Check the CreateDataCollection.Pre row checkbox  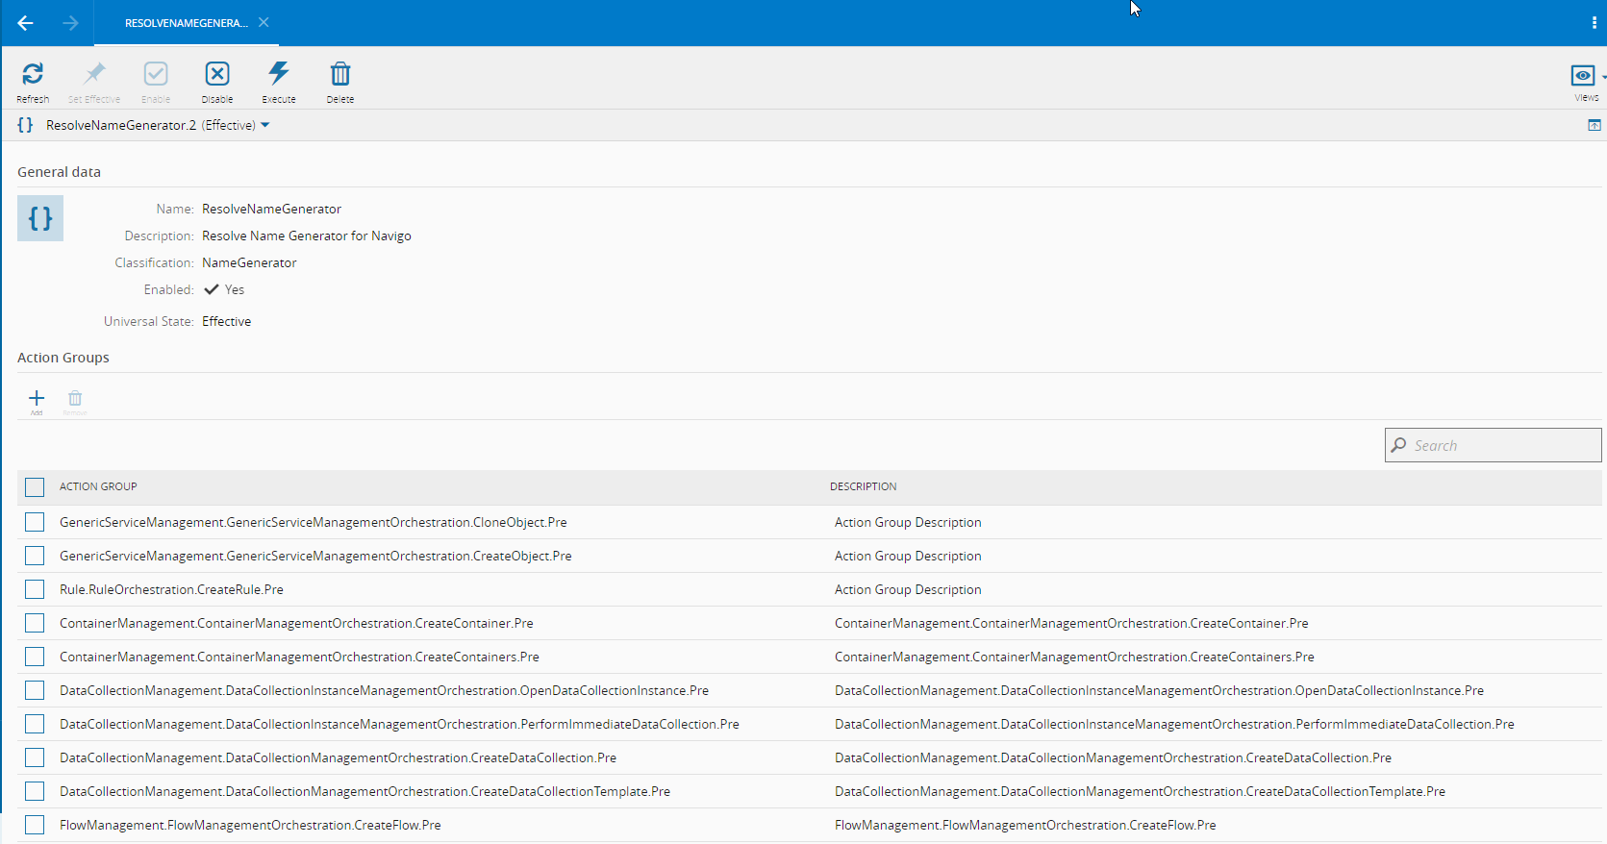click(35, 757)
